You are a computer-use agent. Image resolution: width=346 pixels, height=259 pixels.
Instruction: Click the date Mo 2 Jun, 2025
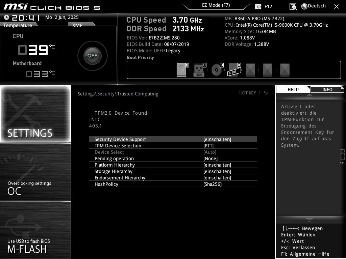pyautogui.click(x=62, y=17)
